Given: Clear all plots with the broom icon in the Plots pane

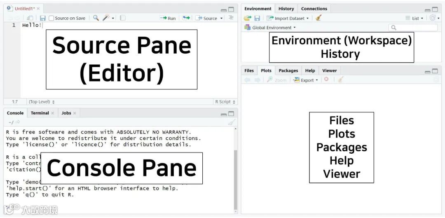Looking at the screenshot, I should click(x=341, y=80).
